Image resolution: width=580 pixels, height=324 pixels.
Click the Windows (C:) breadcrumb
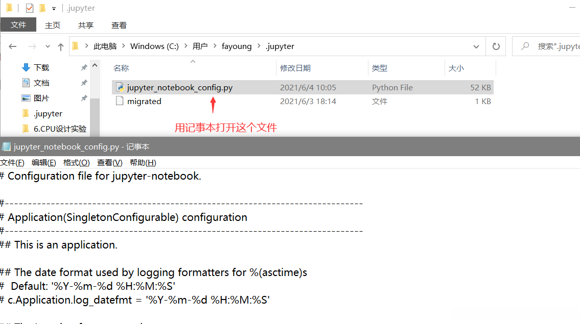click(154, 46)
